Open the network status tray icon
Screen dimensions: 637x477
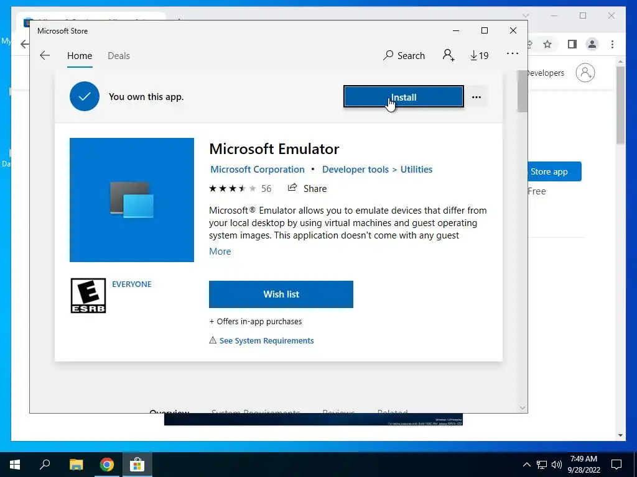(x=542, y=465)
